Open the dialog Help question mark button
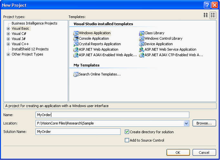Image resolution: width=220 pixels, height=160 pixels. point(207,5)
